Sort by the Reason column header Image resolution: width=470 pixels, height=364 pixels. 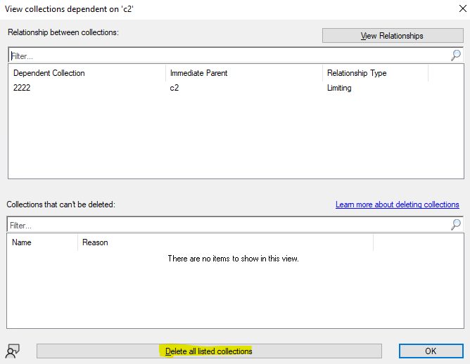pos(225,242)
